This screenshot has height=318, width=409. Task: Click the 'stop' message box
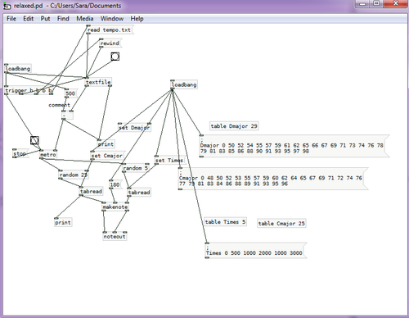pyautogui.click(x=20, y=153)
